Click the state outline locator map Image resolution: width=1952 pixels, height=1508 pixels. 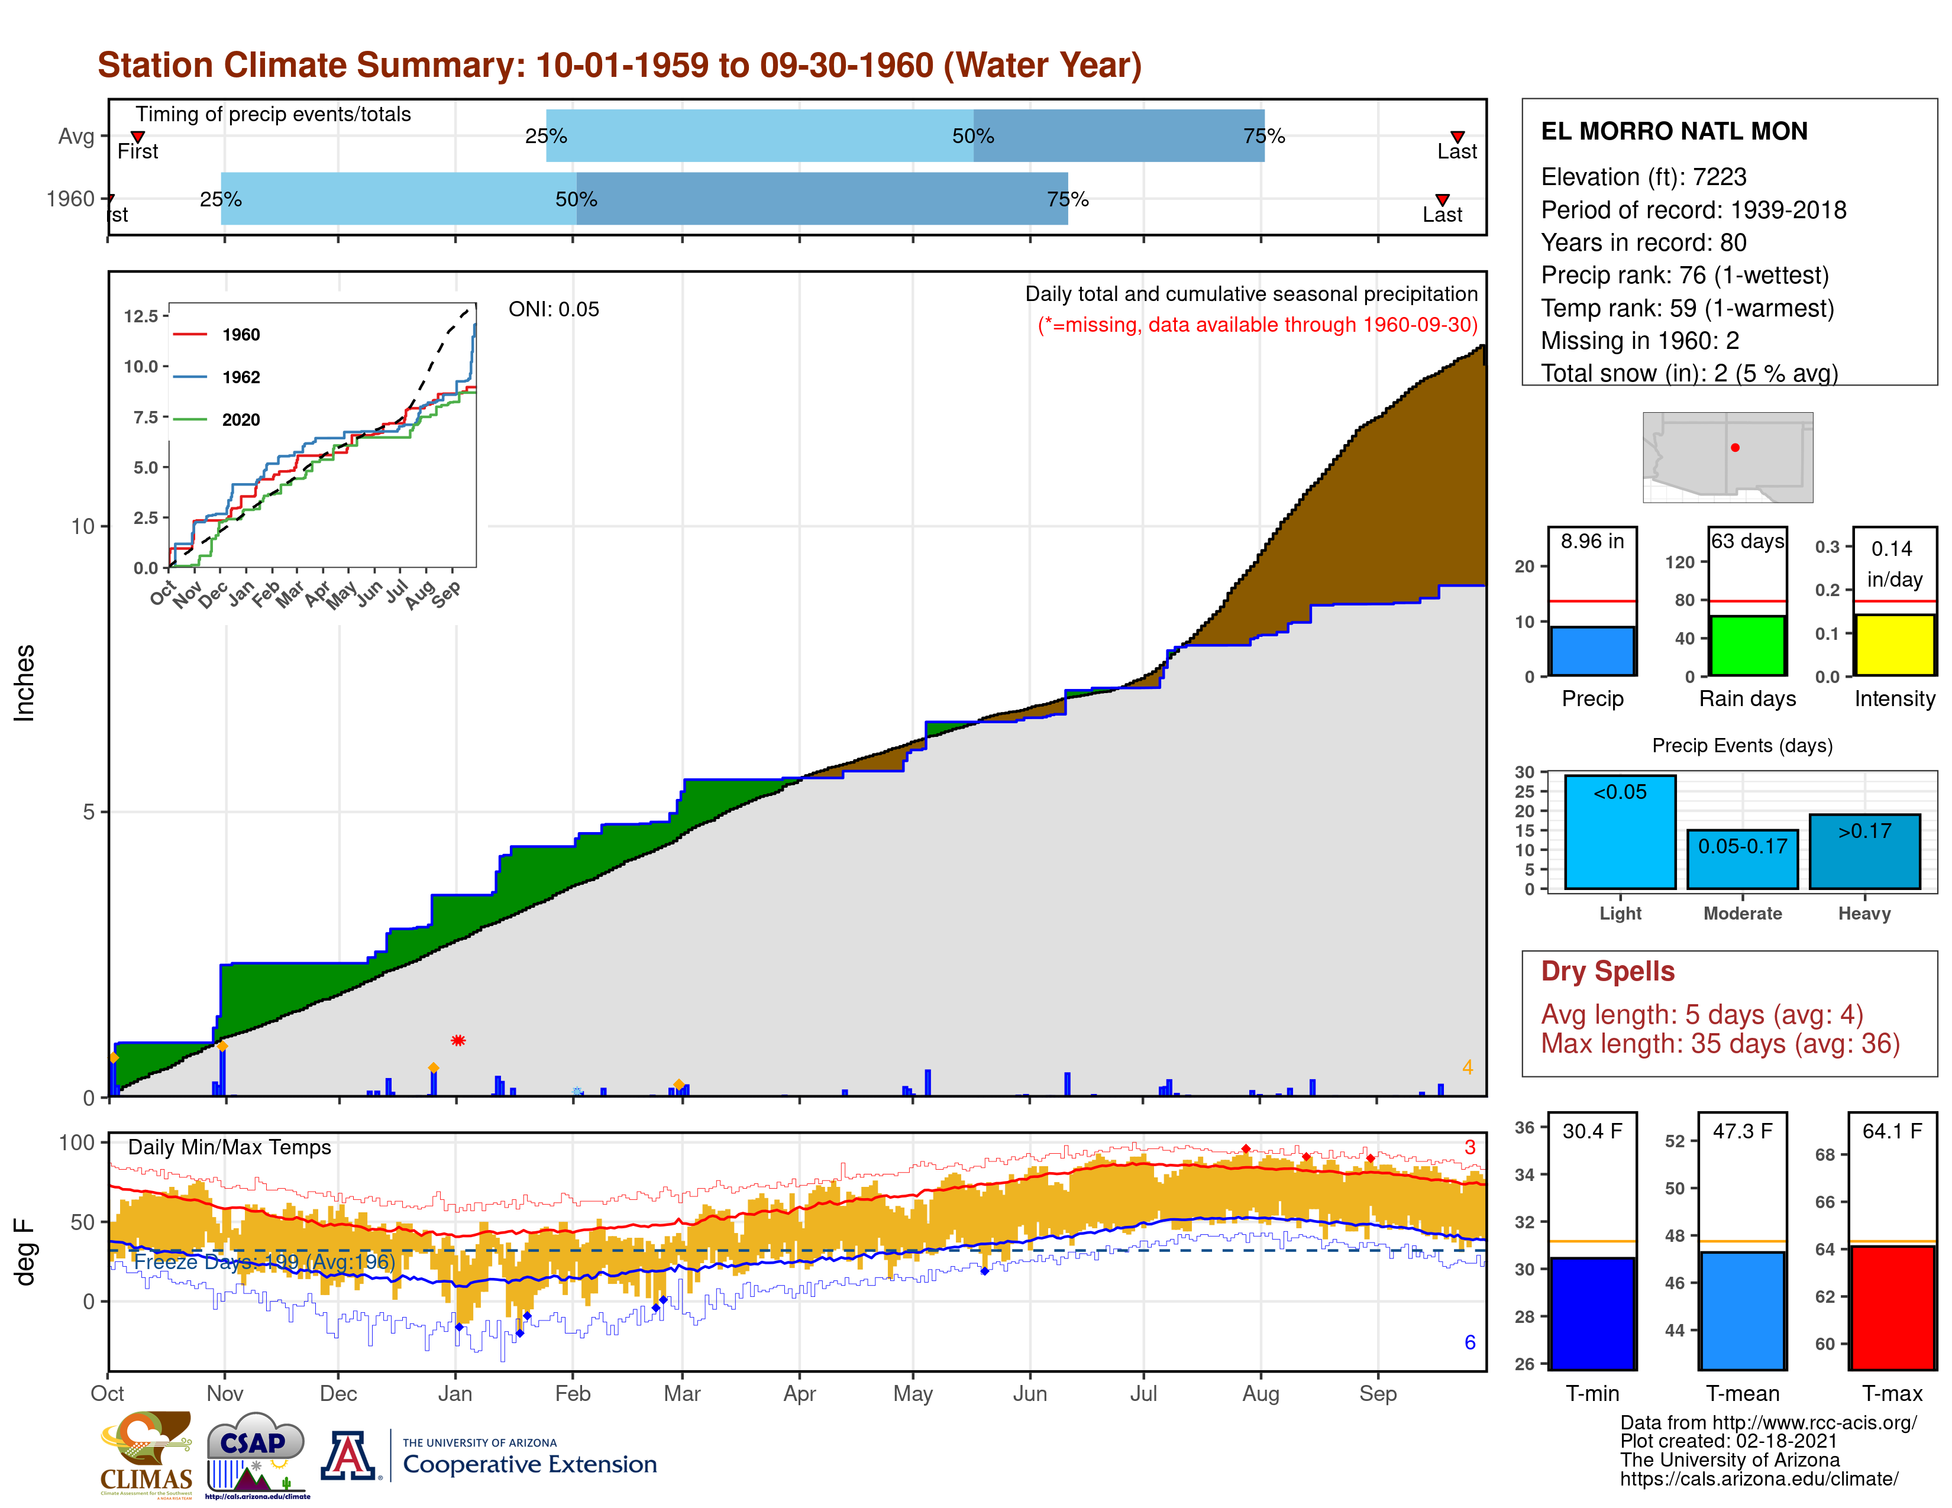click(x=1728, y=457)
